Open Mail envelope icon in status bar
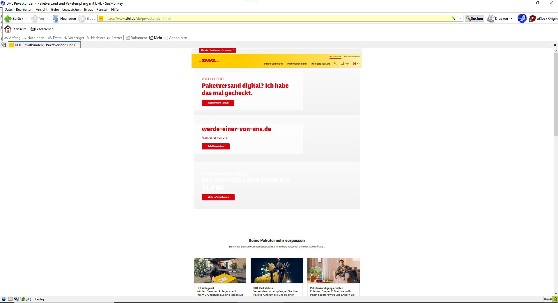 [10, 299]
